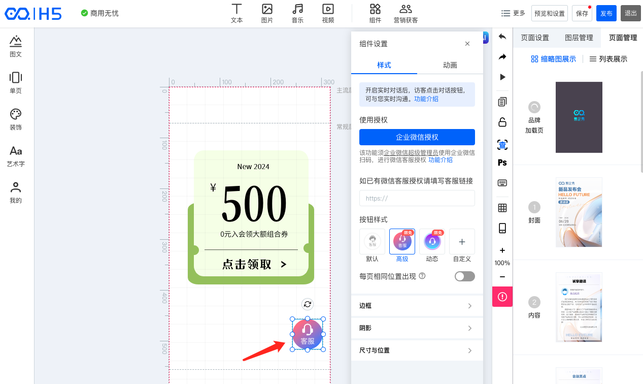
Task: Click the help icon beside 每页相同位置出现
Action: pos(422,276)
